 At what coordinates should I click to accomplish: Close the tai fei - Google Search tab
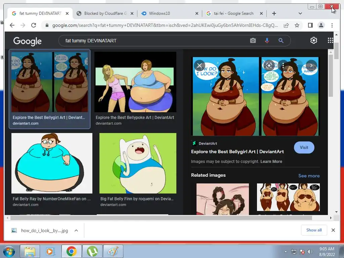[x=261, y=13]
